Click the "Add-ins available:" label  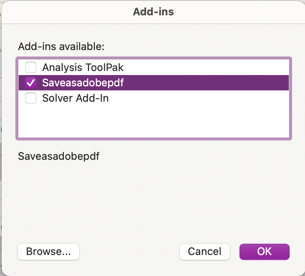point(61,46)
